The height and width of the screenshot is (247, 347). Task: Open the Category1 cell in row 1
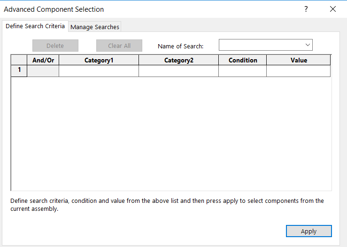click(99, 71)
